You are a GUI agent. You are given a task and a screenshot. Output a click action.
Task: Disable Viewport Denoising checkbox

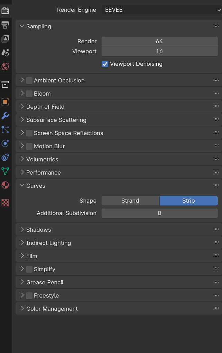(105, 64)
